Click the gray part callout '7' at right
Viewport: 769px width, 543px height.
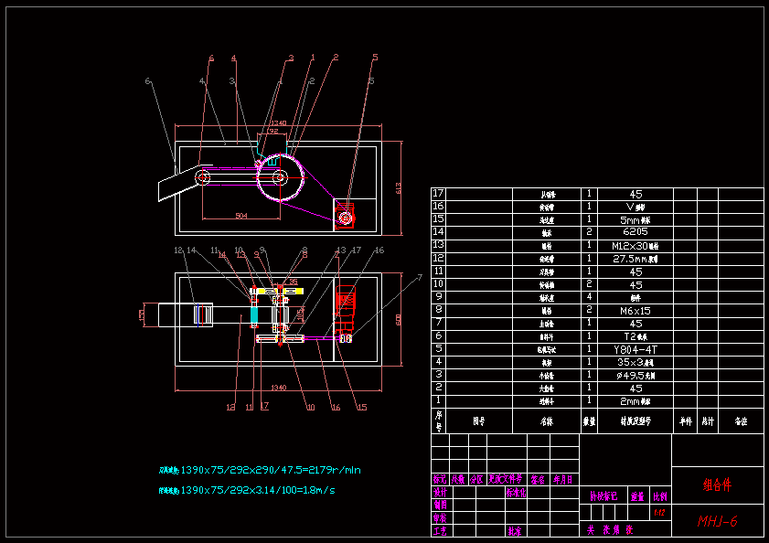tap(420, 278)
